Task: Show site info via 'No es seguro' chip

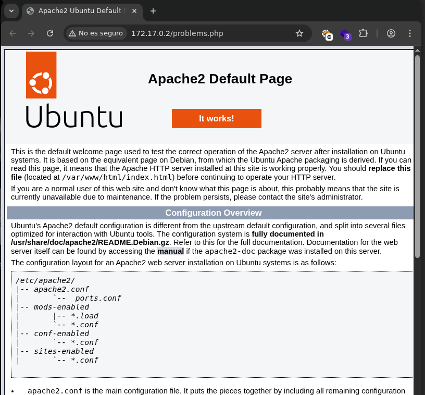Action: pyautogui.click(x=96, y=33)
